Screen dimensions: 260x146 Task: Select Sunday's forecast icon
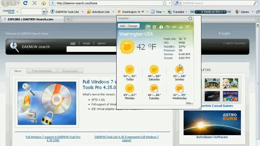point(180,69)
